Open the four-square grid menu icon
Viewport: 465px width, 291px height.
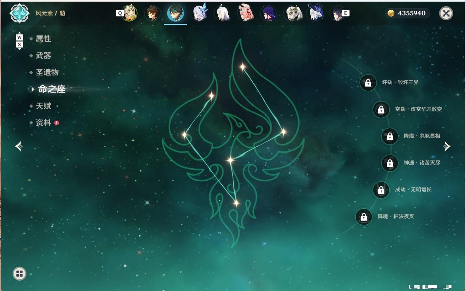coord(19,274)
